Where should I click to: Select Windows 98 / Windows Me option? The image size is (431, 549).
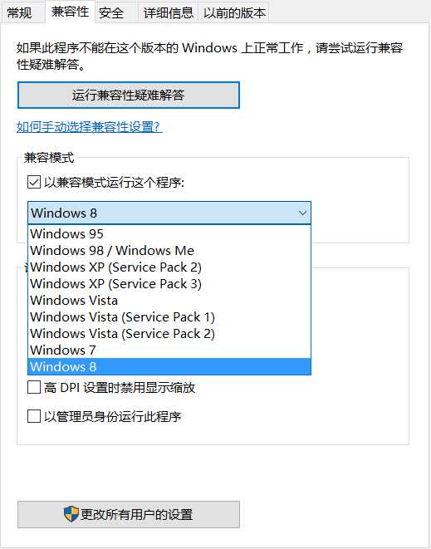point(169,250)
